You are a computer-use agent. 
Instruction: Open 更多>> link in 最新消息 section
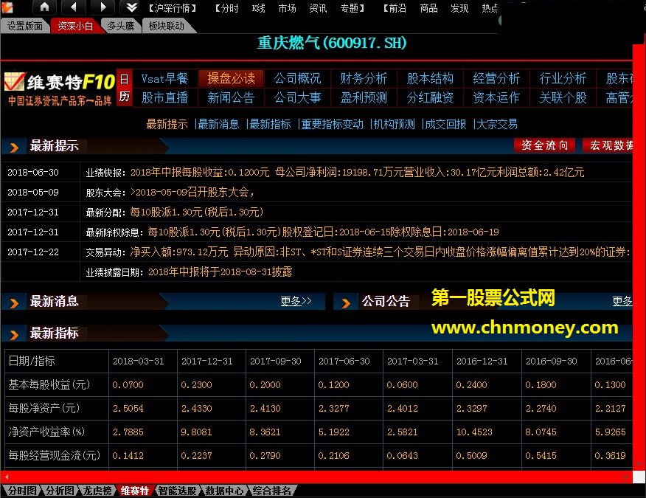[296, 301]
